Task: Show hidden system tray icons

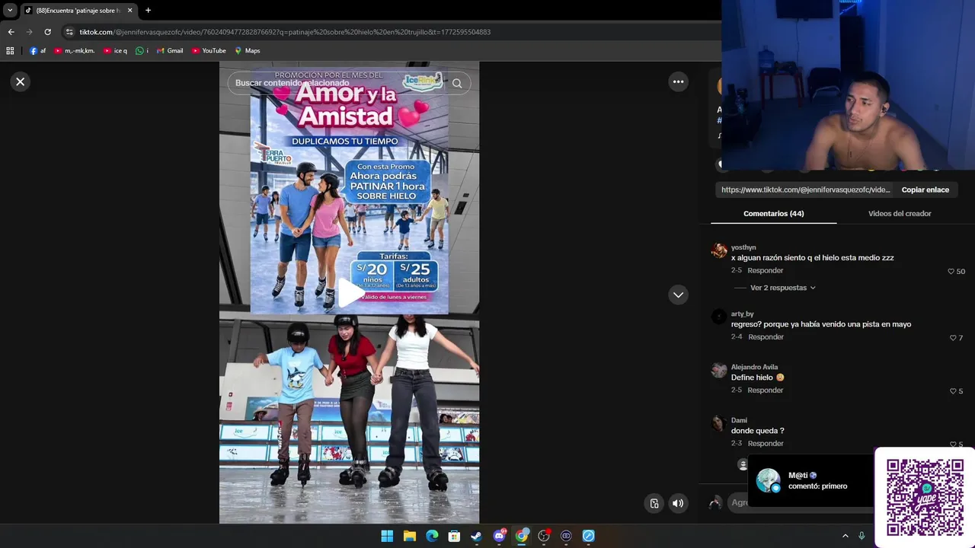Action: (x=845, y=536)
